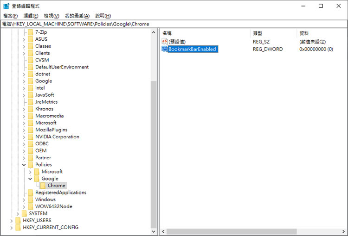
Task: Select the JavaSoft folder icon
Action: point(31,95)
